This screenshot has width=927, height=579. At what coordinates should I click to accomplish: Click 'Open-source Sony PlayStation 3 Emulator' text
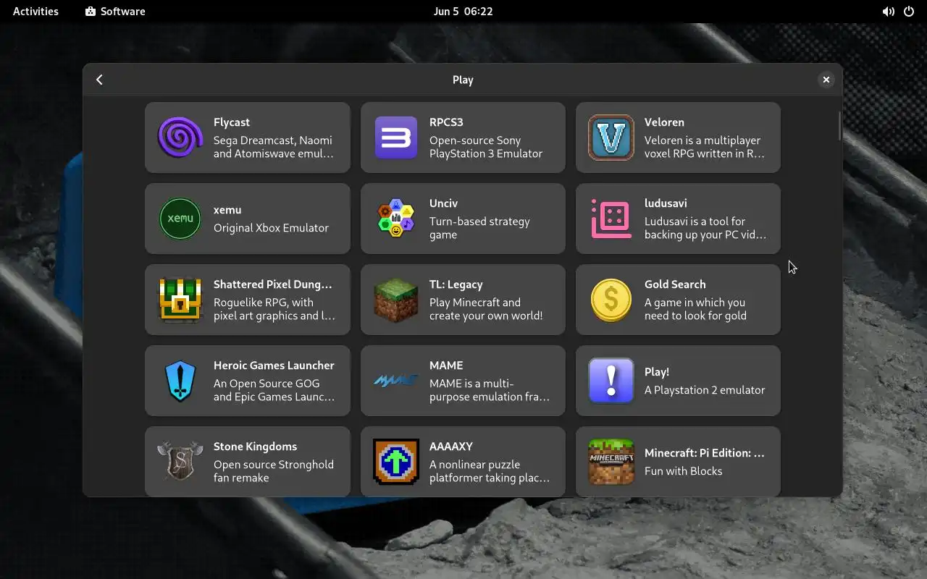[x=486, y=147]
